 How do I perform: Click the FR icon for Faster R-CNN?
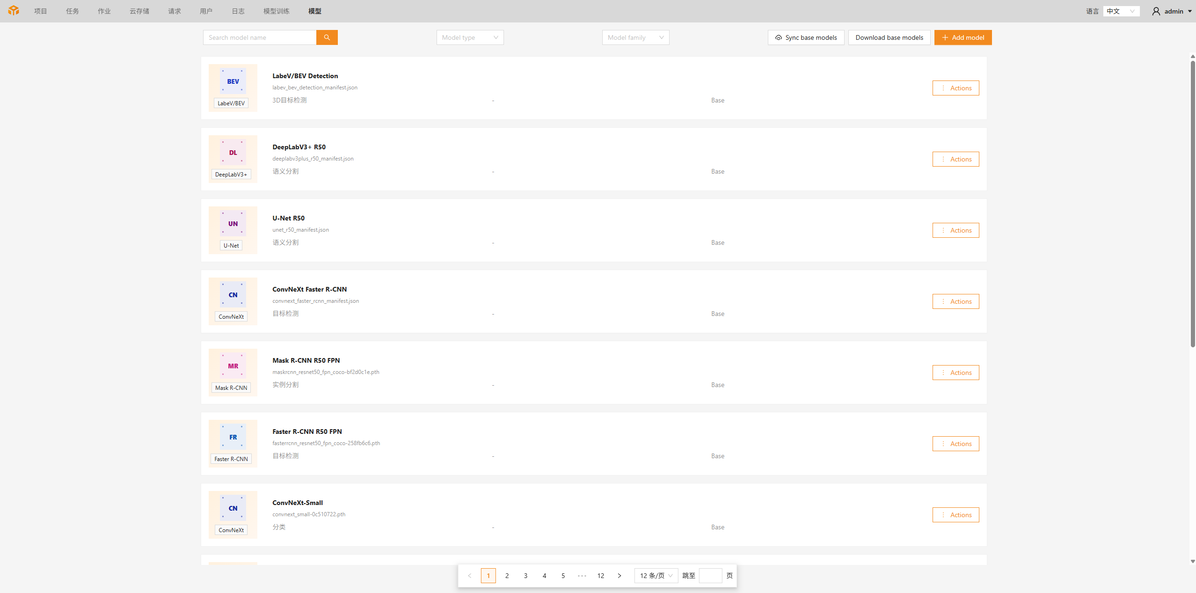click(x=233, y=437)
